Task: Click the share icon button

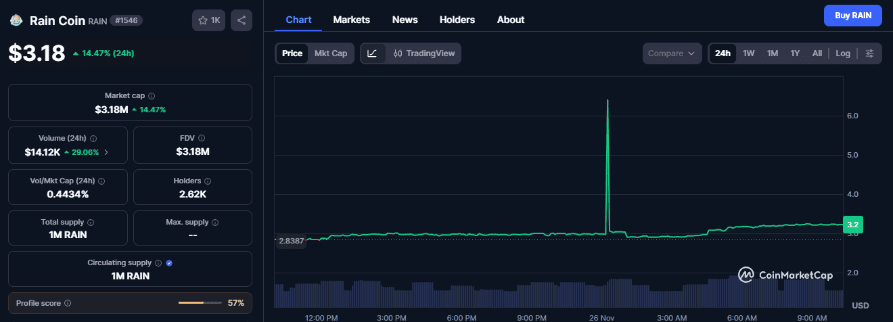Action: point(242,20)
